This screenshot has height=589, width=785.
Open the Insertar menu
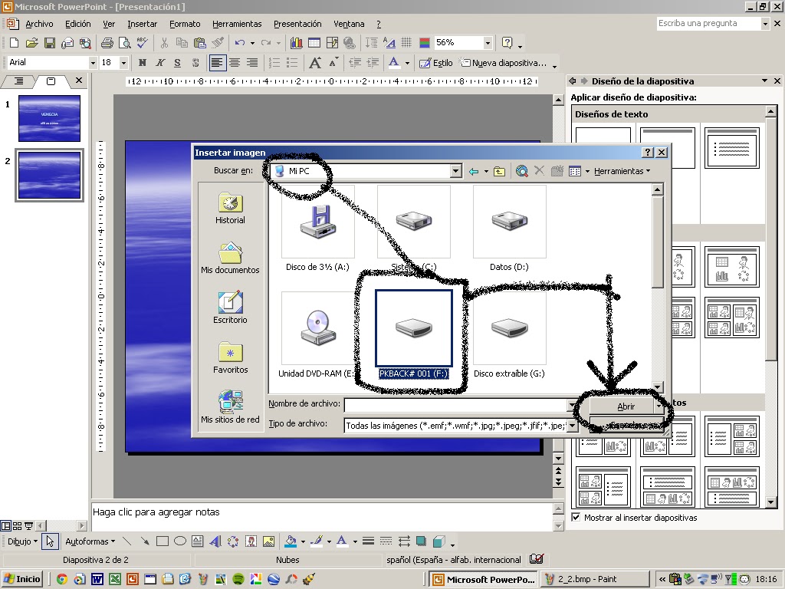(x=142, y=24)
